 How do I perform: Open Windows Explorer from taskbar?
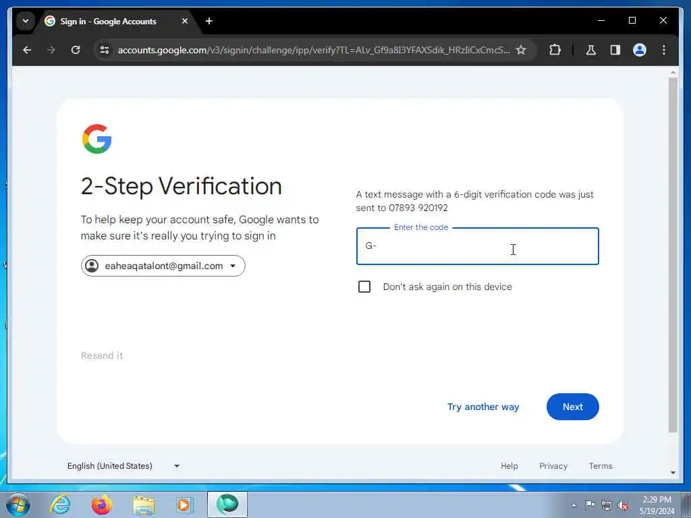point(144,505)
